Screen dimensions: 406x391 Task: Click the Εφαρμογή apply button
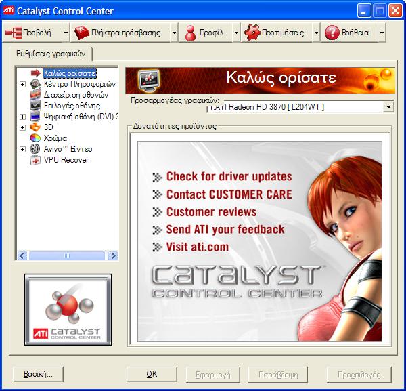point(213,374)
